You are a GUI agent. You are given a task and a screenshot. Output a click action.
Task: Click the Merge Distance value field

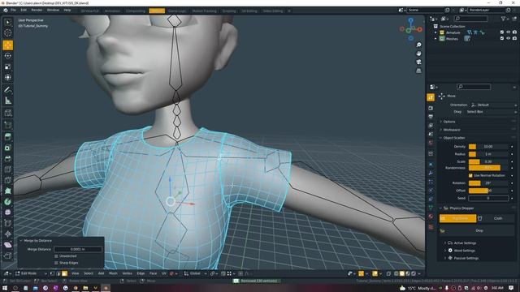[x=78, y=249]
